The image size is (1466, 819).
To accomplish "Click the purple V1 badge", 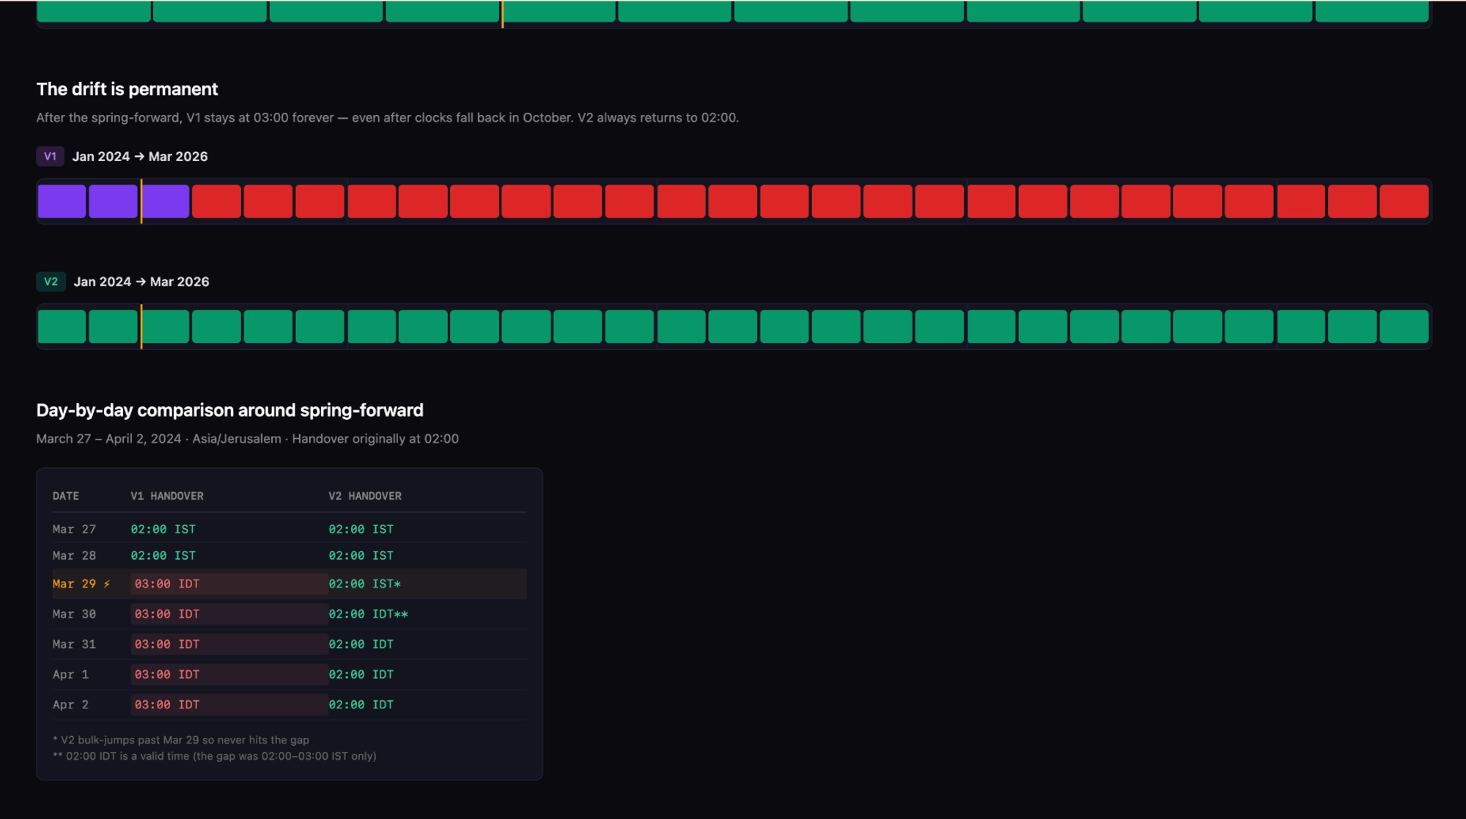I will coord(50,156).
